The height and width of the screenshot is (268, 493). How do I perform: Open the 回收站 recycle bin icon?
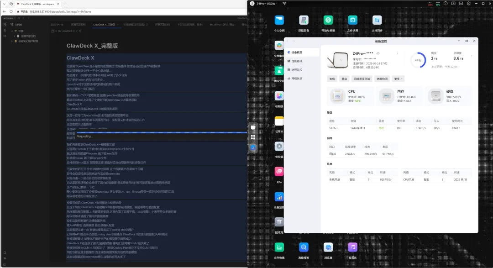point(279,222)
